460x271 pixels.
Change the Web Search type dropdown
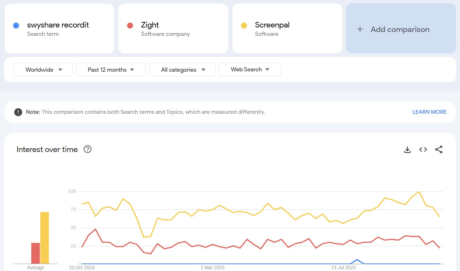pos(250,70)
